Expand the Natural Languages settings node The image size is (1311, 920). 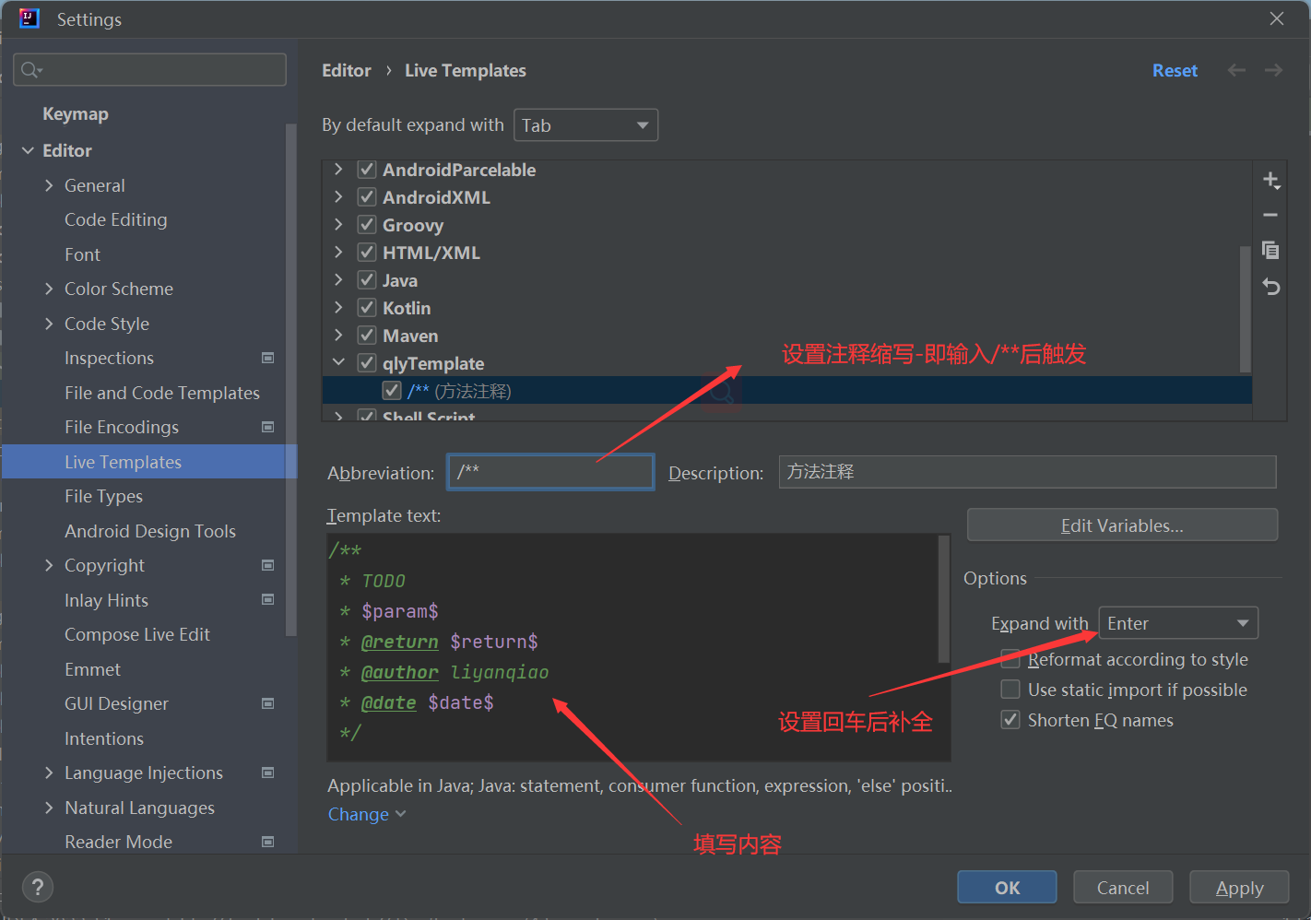tap(49, 808)
